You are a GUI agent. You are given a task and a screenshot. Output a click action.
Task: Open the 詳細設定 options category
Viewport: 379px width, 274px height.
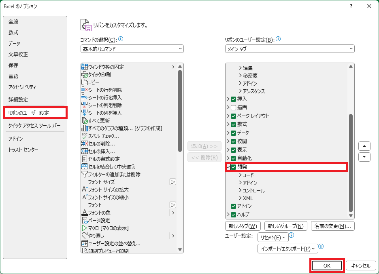coord(18,99)
